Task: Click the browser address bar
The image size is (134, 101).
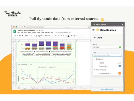Action: (66, 27)
